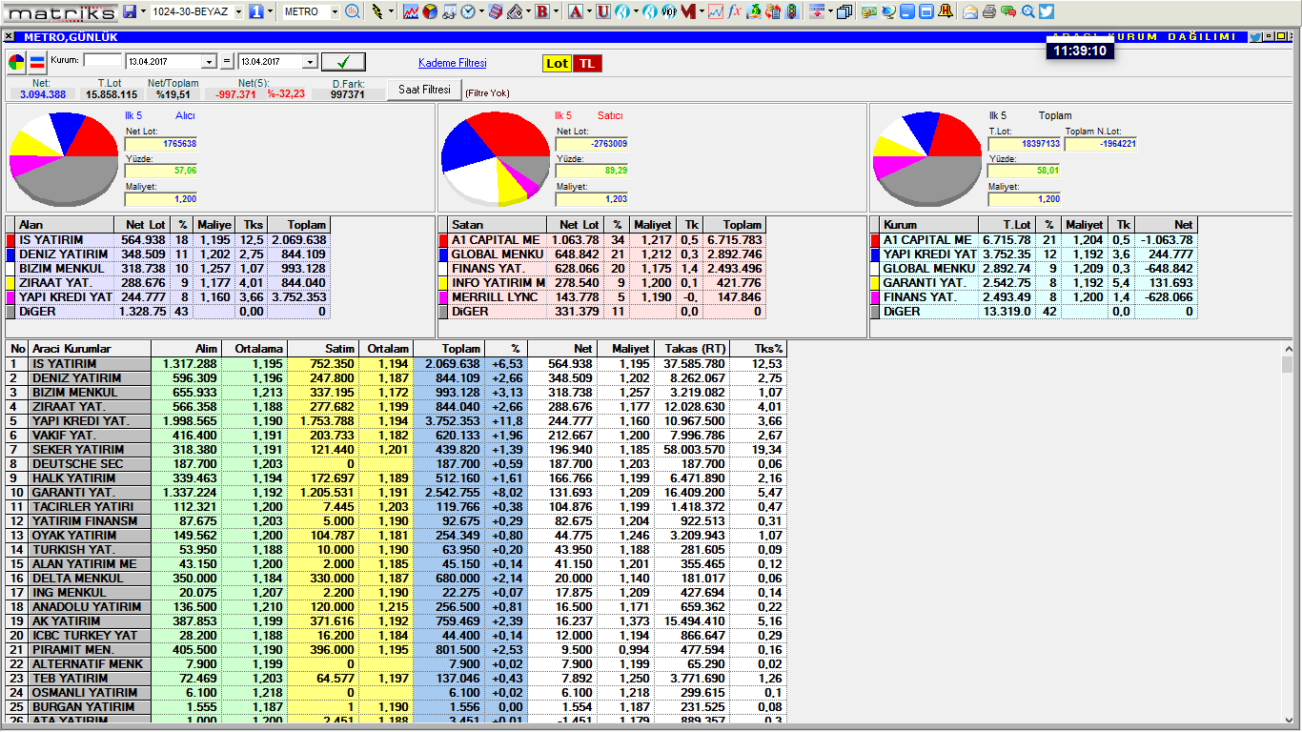Click the printer icon in toolbar
Viewport: 1302px width, 732px height.
[989, 11]
